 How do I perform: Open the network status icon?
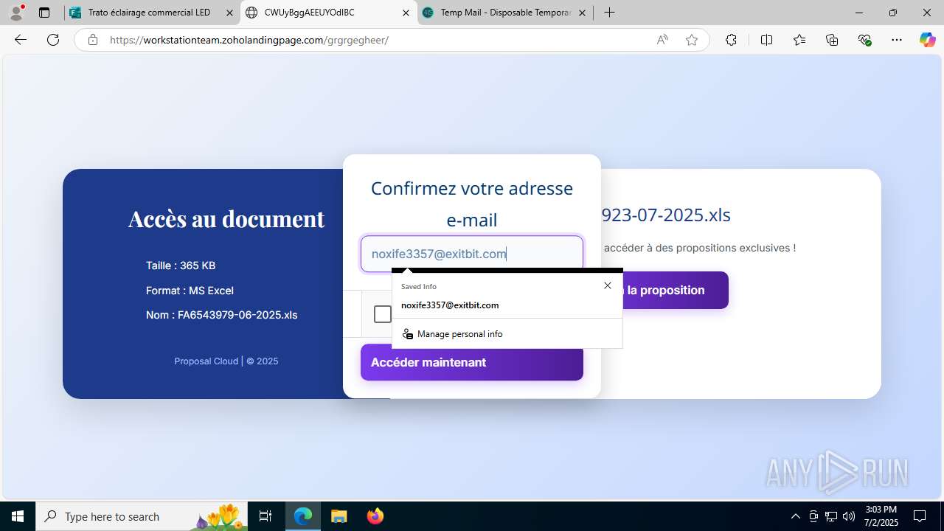[831, 516]
